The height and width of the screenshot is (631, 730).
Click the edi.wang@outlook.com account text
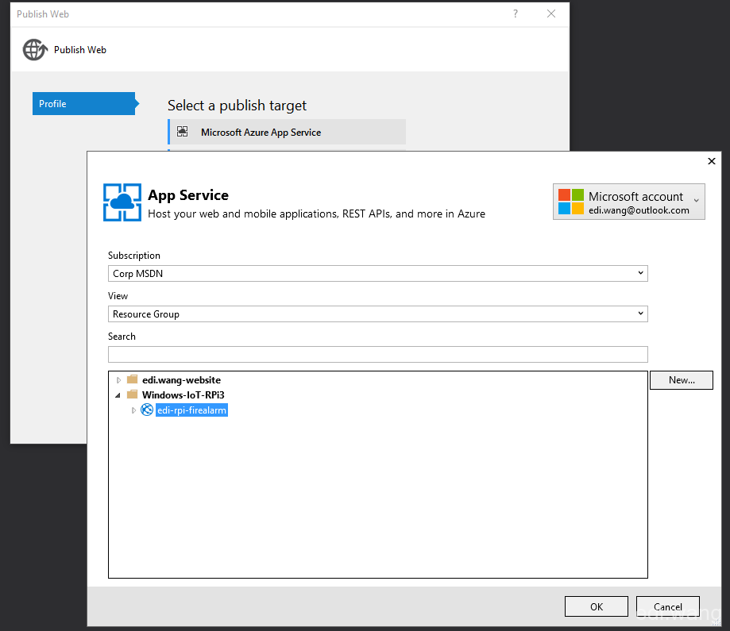coord(639,210)
